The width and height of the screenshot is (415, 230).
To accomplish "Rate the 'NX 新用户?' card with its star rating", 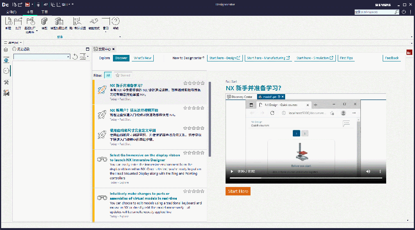I will (194, 108).
